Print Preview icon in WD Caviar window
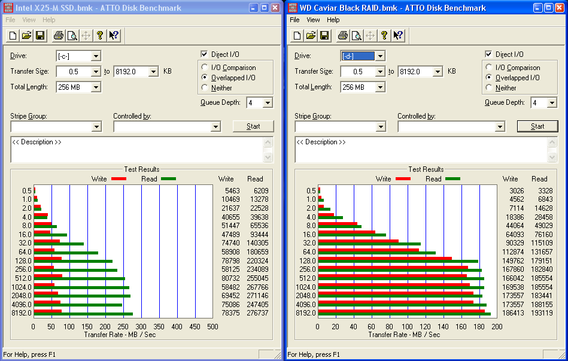 (357, 35)
